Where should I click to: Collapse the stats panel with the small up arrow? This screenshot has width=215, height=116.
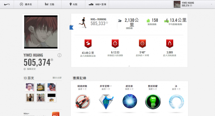click(129, 66)
